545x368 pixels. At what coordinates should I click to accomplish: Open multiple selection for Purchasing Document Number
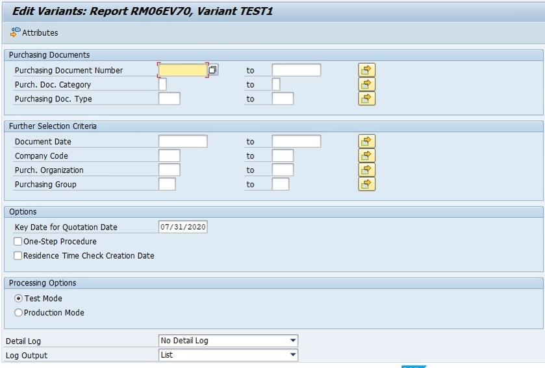click(367, 70)
